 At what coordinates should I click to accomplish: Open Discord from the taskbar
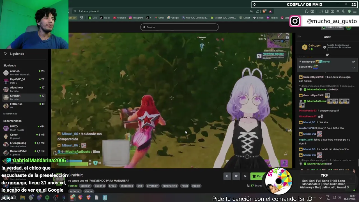(x=39, y=198)
